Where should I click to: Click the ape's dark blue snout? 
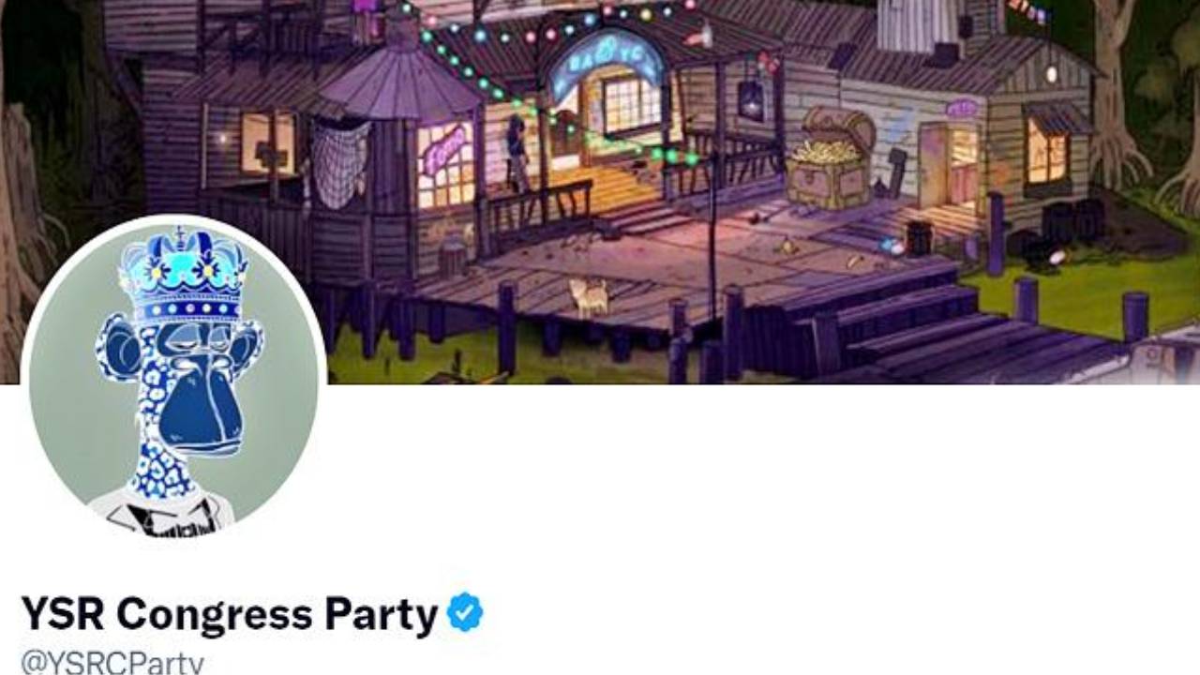[x=201, y=405]
